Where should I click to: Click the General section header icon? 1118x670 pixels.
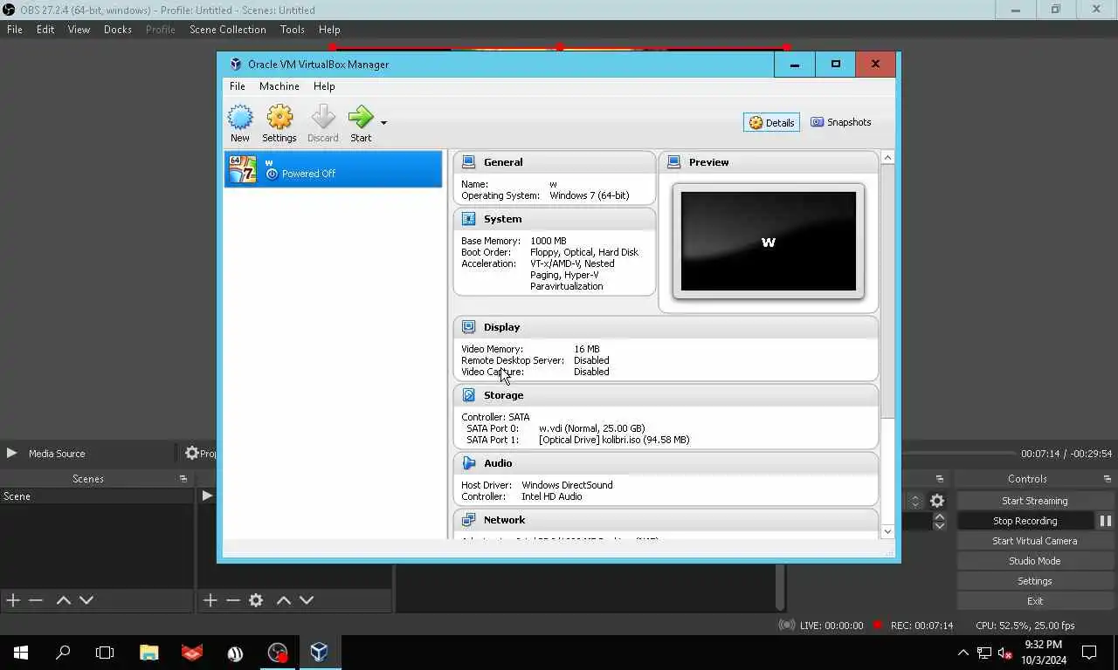click(469, 162)
